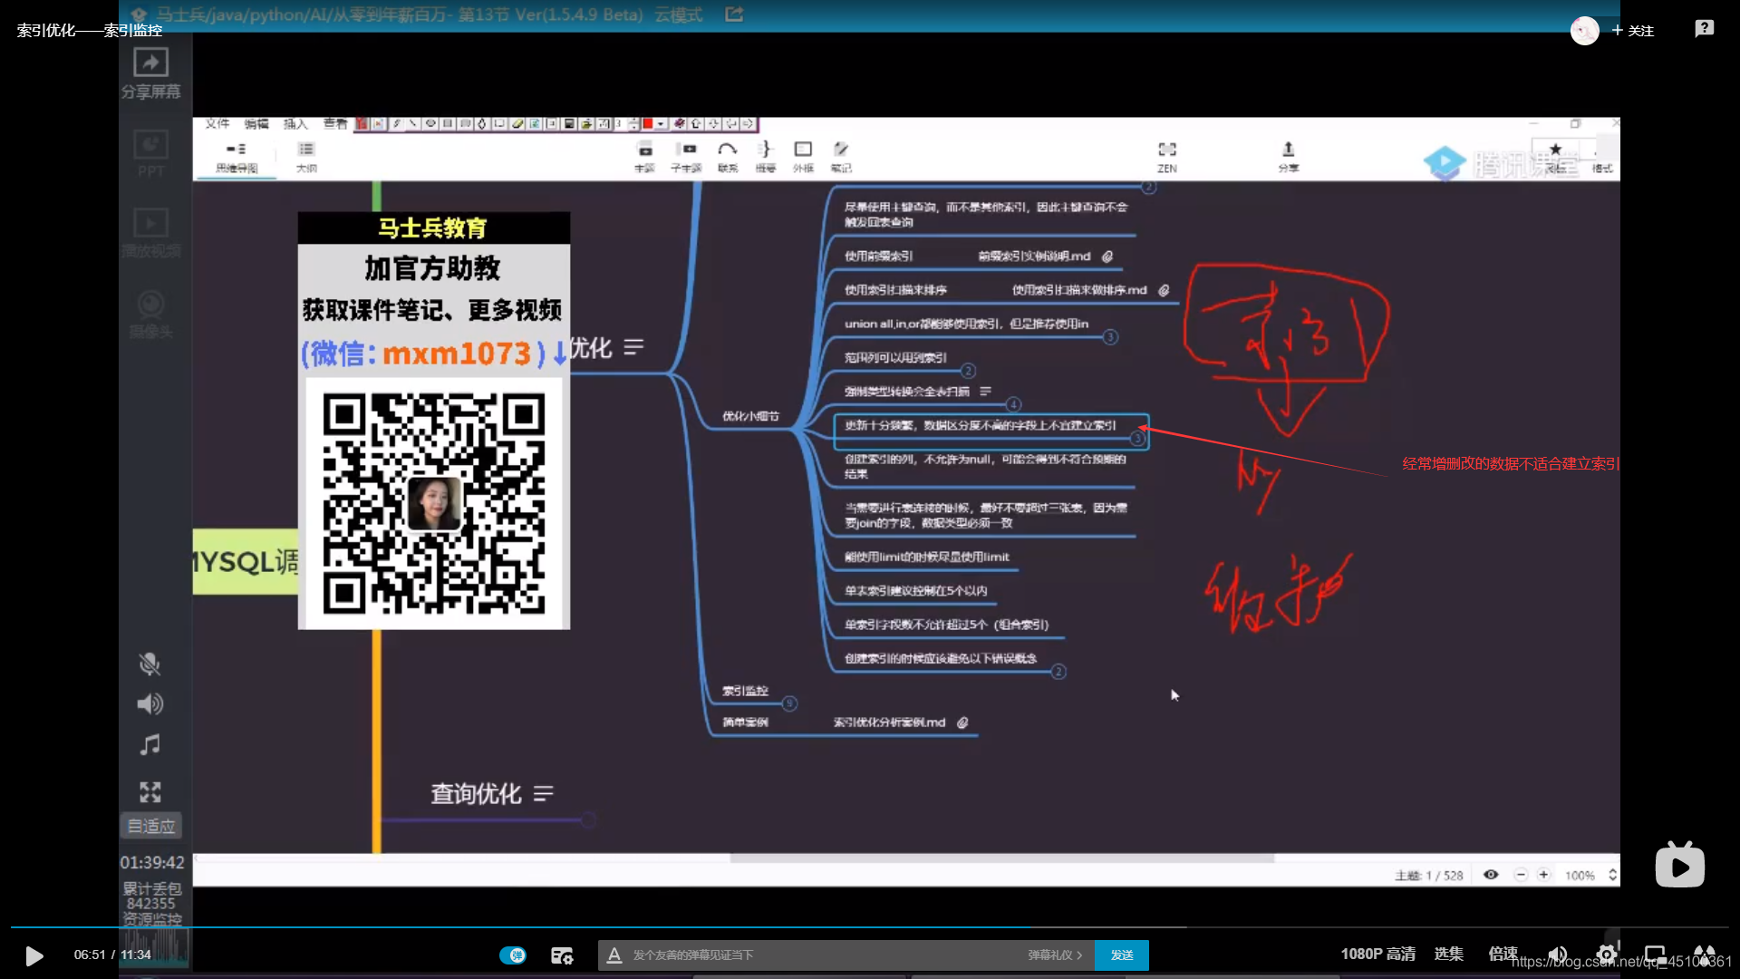The width and height of the screenshot is (1740, 979).
Task: Click the player volume speaker icon
Action: point(1558,954)
